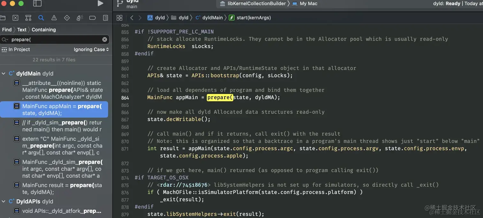Toggle the Ignoring Case option
The height and width of the screenshot is (218, 483).
point(91,49)
